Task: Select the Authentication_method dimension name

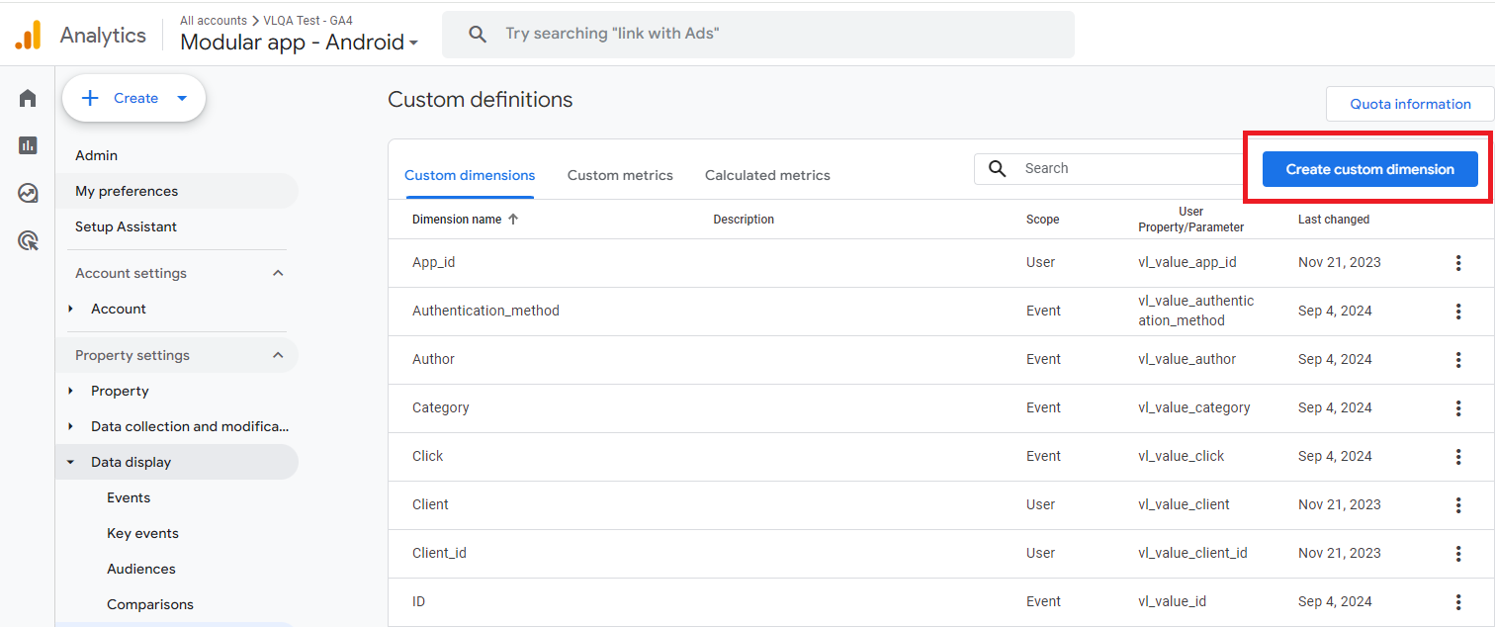Action: [485, 311]
